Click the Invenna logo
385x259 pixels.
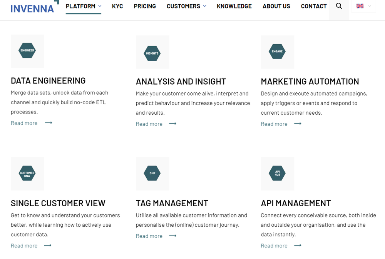pos(33,8)
